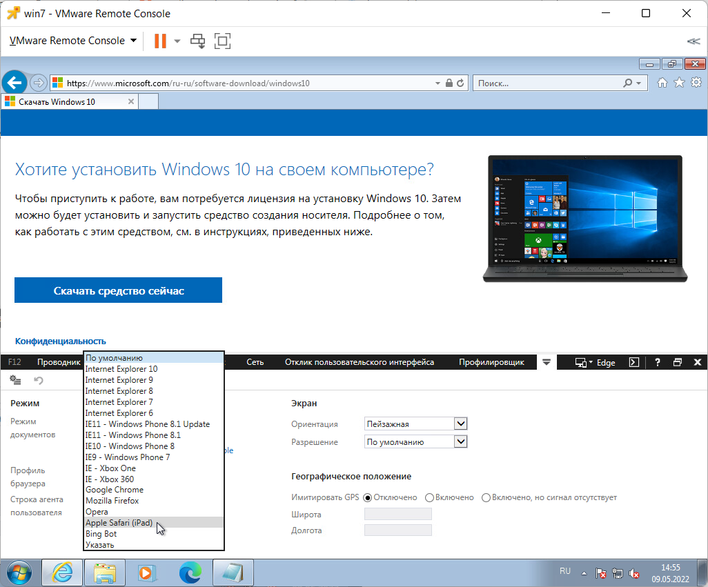The width and height of the screenshot is (708, 587).
Task: Open VMware full screen mode icon
Action: [222, 41]
